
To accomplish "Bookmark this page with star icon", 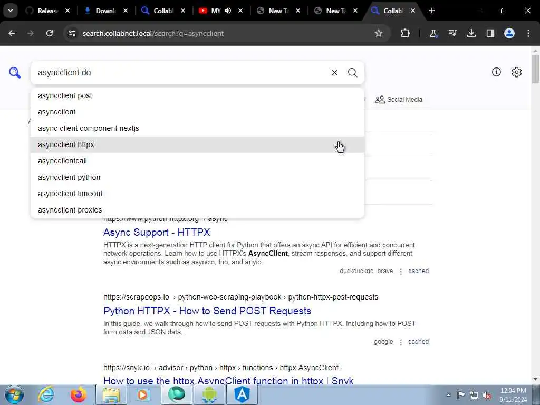I will (379, 33).
